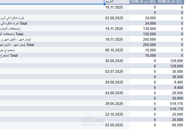Click the 519,170 credit in the 29.06.2025 row
186x129 pixels.
click(x=177, y=104)
